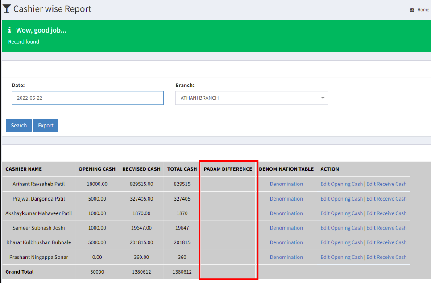Click the Wow, good job alert heading
Image resolution: width=431 pixels, height=283 pixels.
pyautogui.click(x=41, y=30)
